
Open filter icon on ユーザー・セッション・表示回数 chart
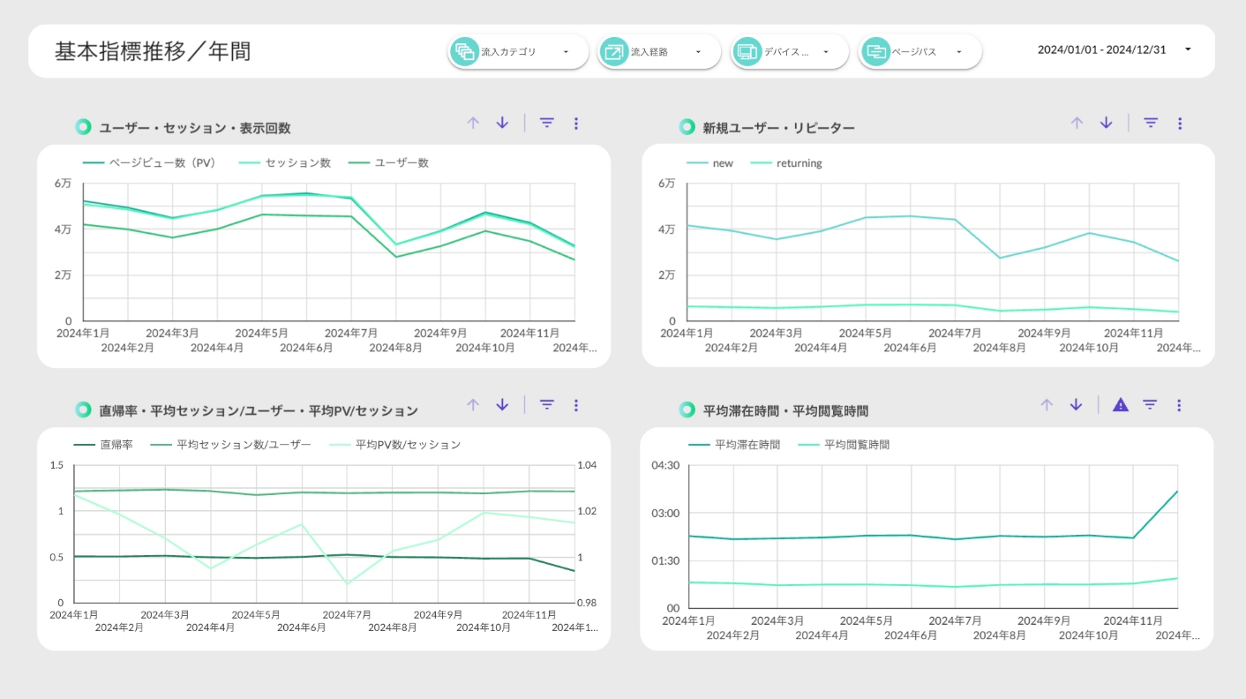547,124
